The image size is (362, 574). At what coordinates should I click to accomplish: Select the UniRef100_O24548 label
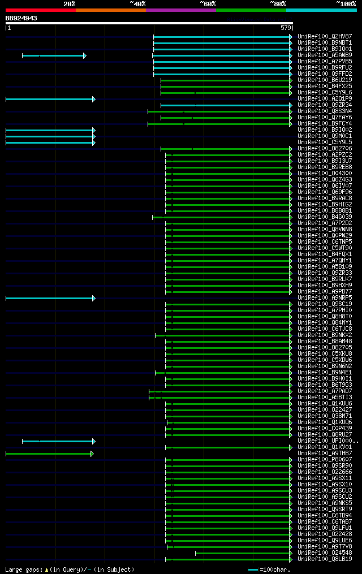325,553
